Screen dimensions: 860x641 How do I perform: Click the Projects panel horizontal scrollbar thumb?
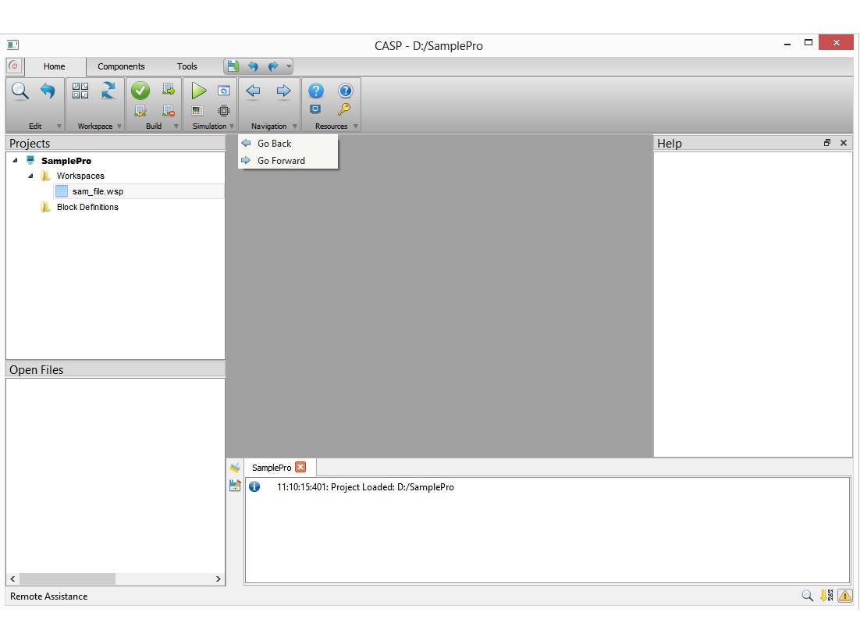pyautogui.click(x=67, y=579)
